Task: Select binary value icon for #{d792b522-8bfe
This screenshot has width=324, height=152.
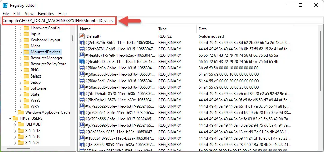Action: pyautogui.click(x=82, y=106)
